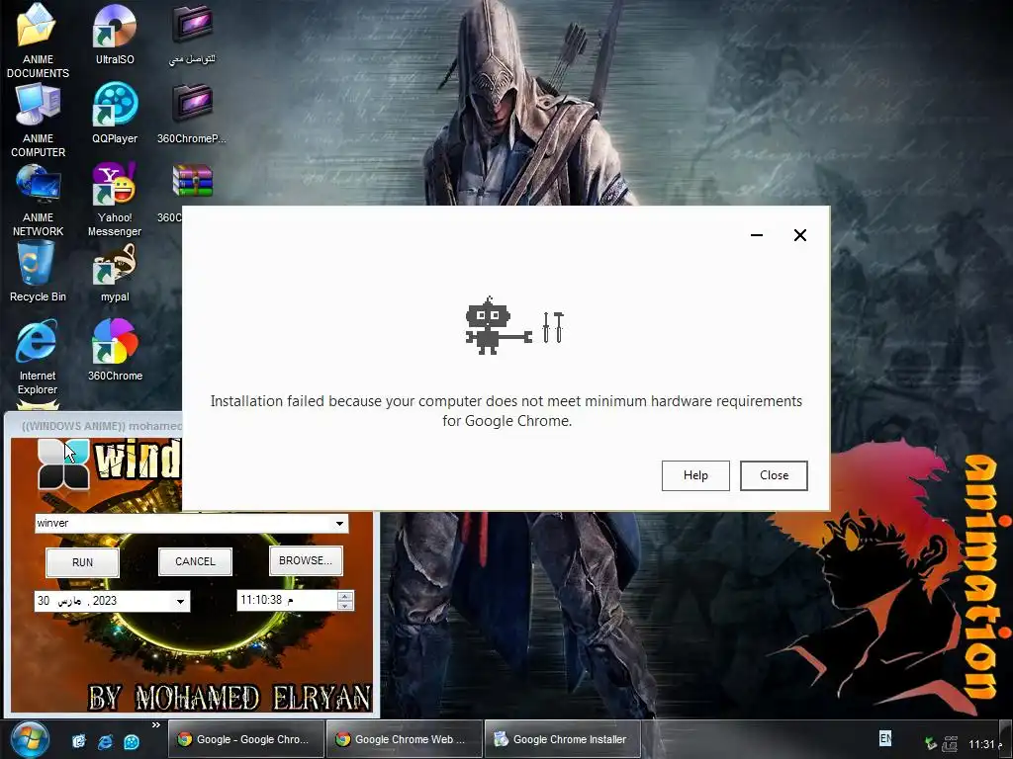Screen dimensions: 1013x759
Task: Click Help in the Chrome installer dialog
Action: point(695,475)
